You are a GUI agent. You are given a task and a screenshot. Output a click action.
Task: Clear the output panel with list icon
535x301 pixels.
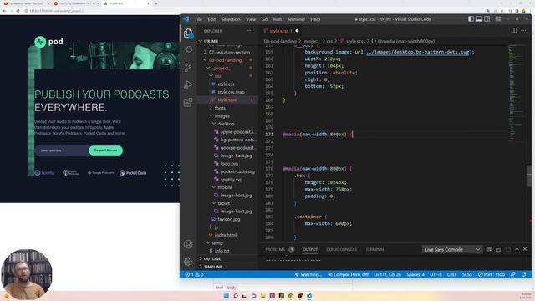tap(488, 249)
